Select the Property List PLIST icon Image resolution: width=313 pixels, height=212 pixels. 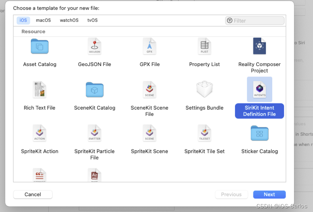pyautogui.click(x=204, y=46)
